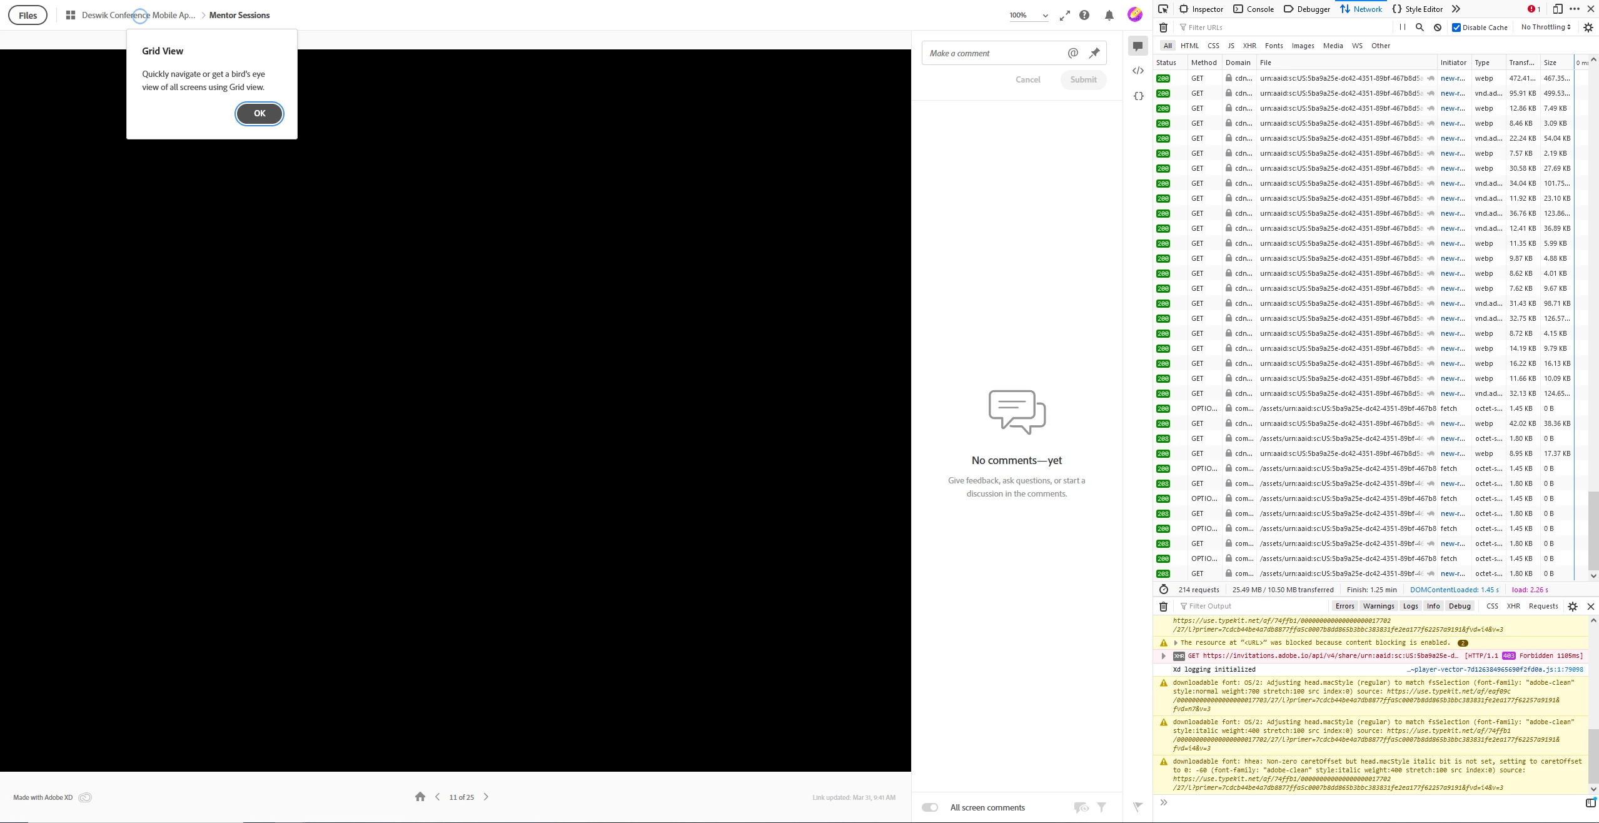Screen dimensions: 1599x823
Task: Pin the comment using the pushpin icon
Action: [x=1094, y=53]
